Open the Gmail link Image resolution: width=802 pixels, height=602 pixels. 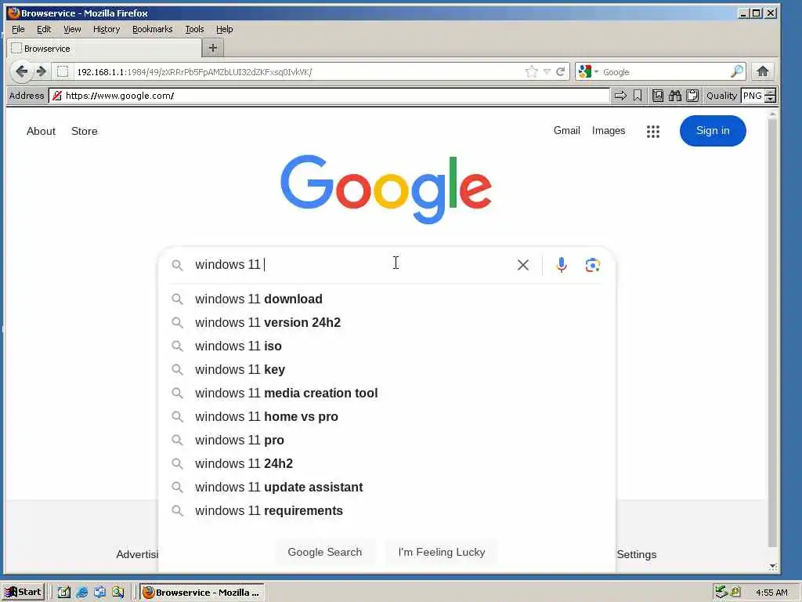567,131
